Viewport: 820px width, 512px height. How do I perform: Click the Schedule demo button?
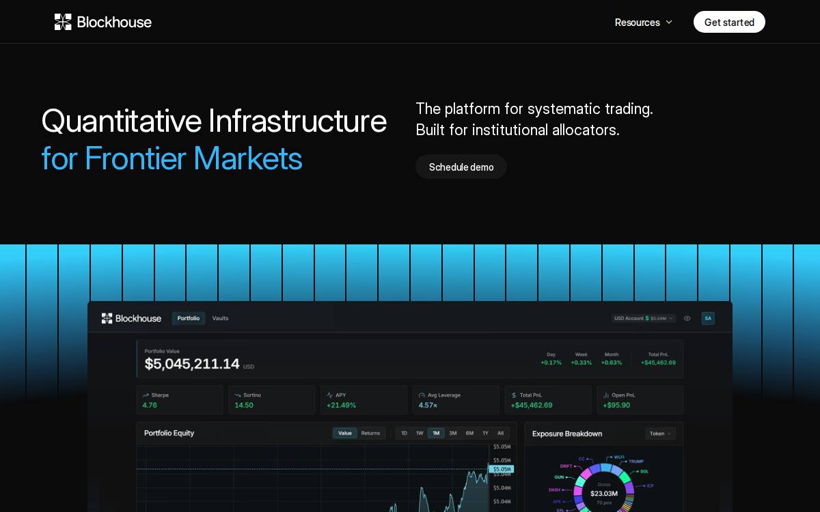(461, 167)
